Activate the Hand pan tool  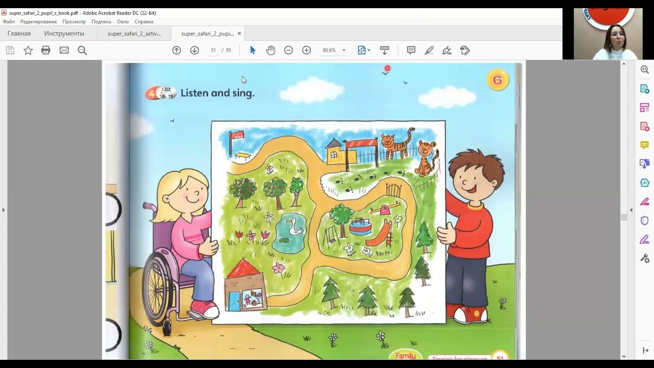[x=270, y=50]
